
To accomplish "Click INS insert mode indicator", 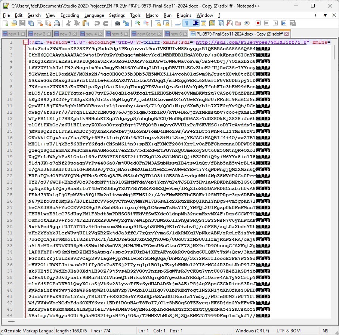I will (x=325, y=331).
